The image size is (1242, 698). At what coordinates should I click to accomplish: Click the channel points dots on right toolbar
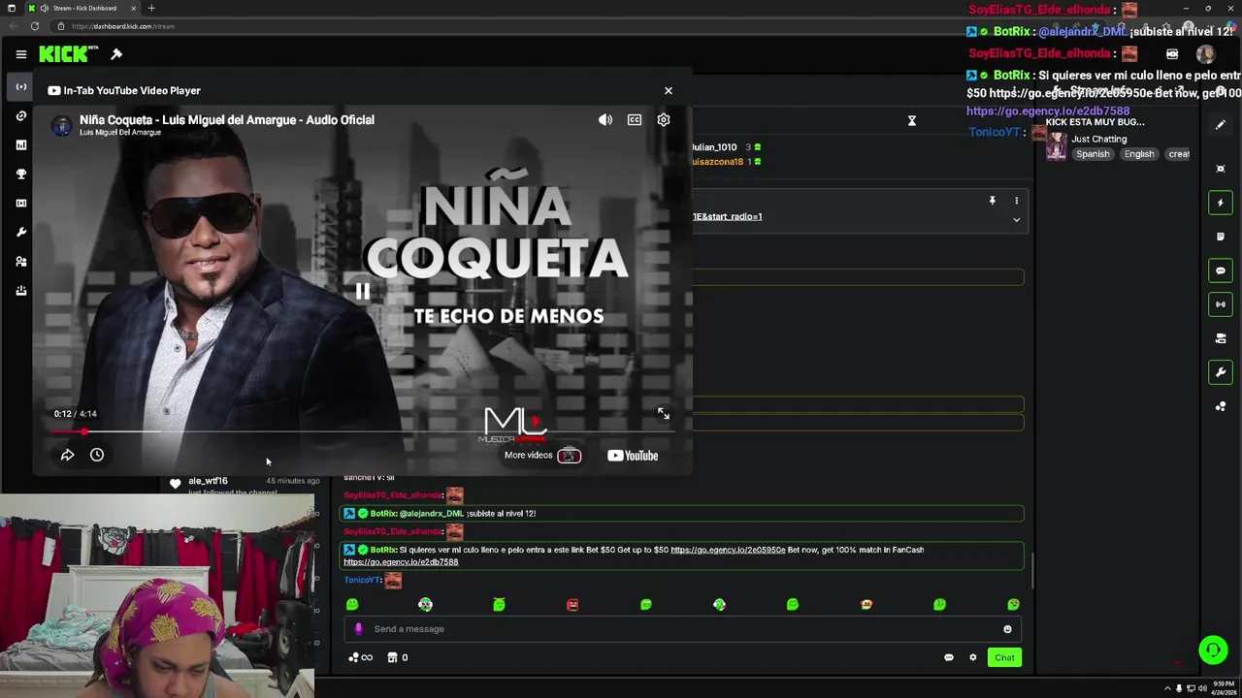pyautogui.click(x=1221, y=406)
